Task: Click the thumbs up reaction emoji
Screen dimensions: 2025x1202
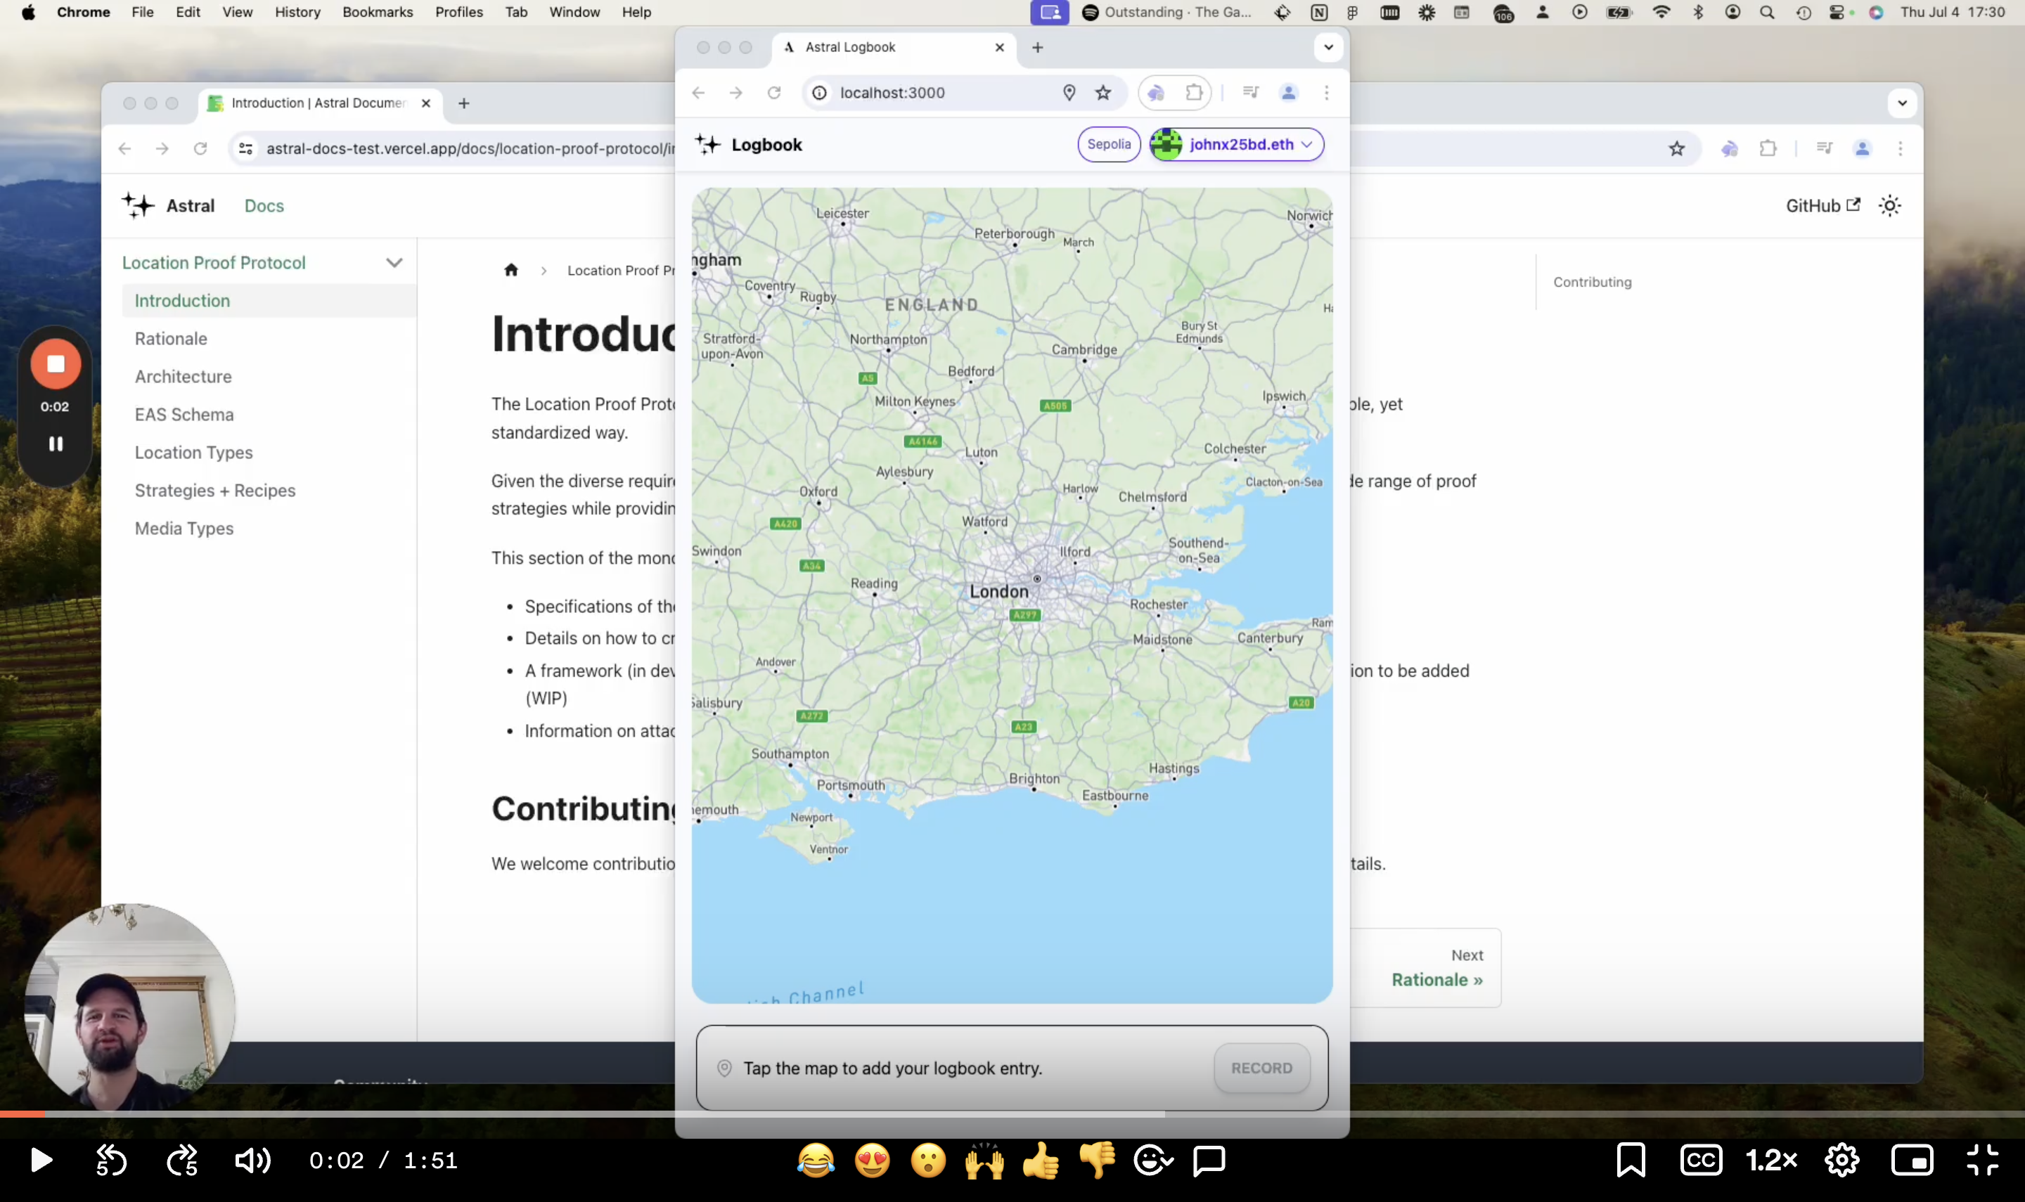Action: (1041, 1161)
